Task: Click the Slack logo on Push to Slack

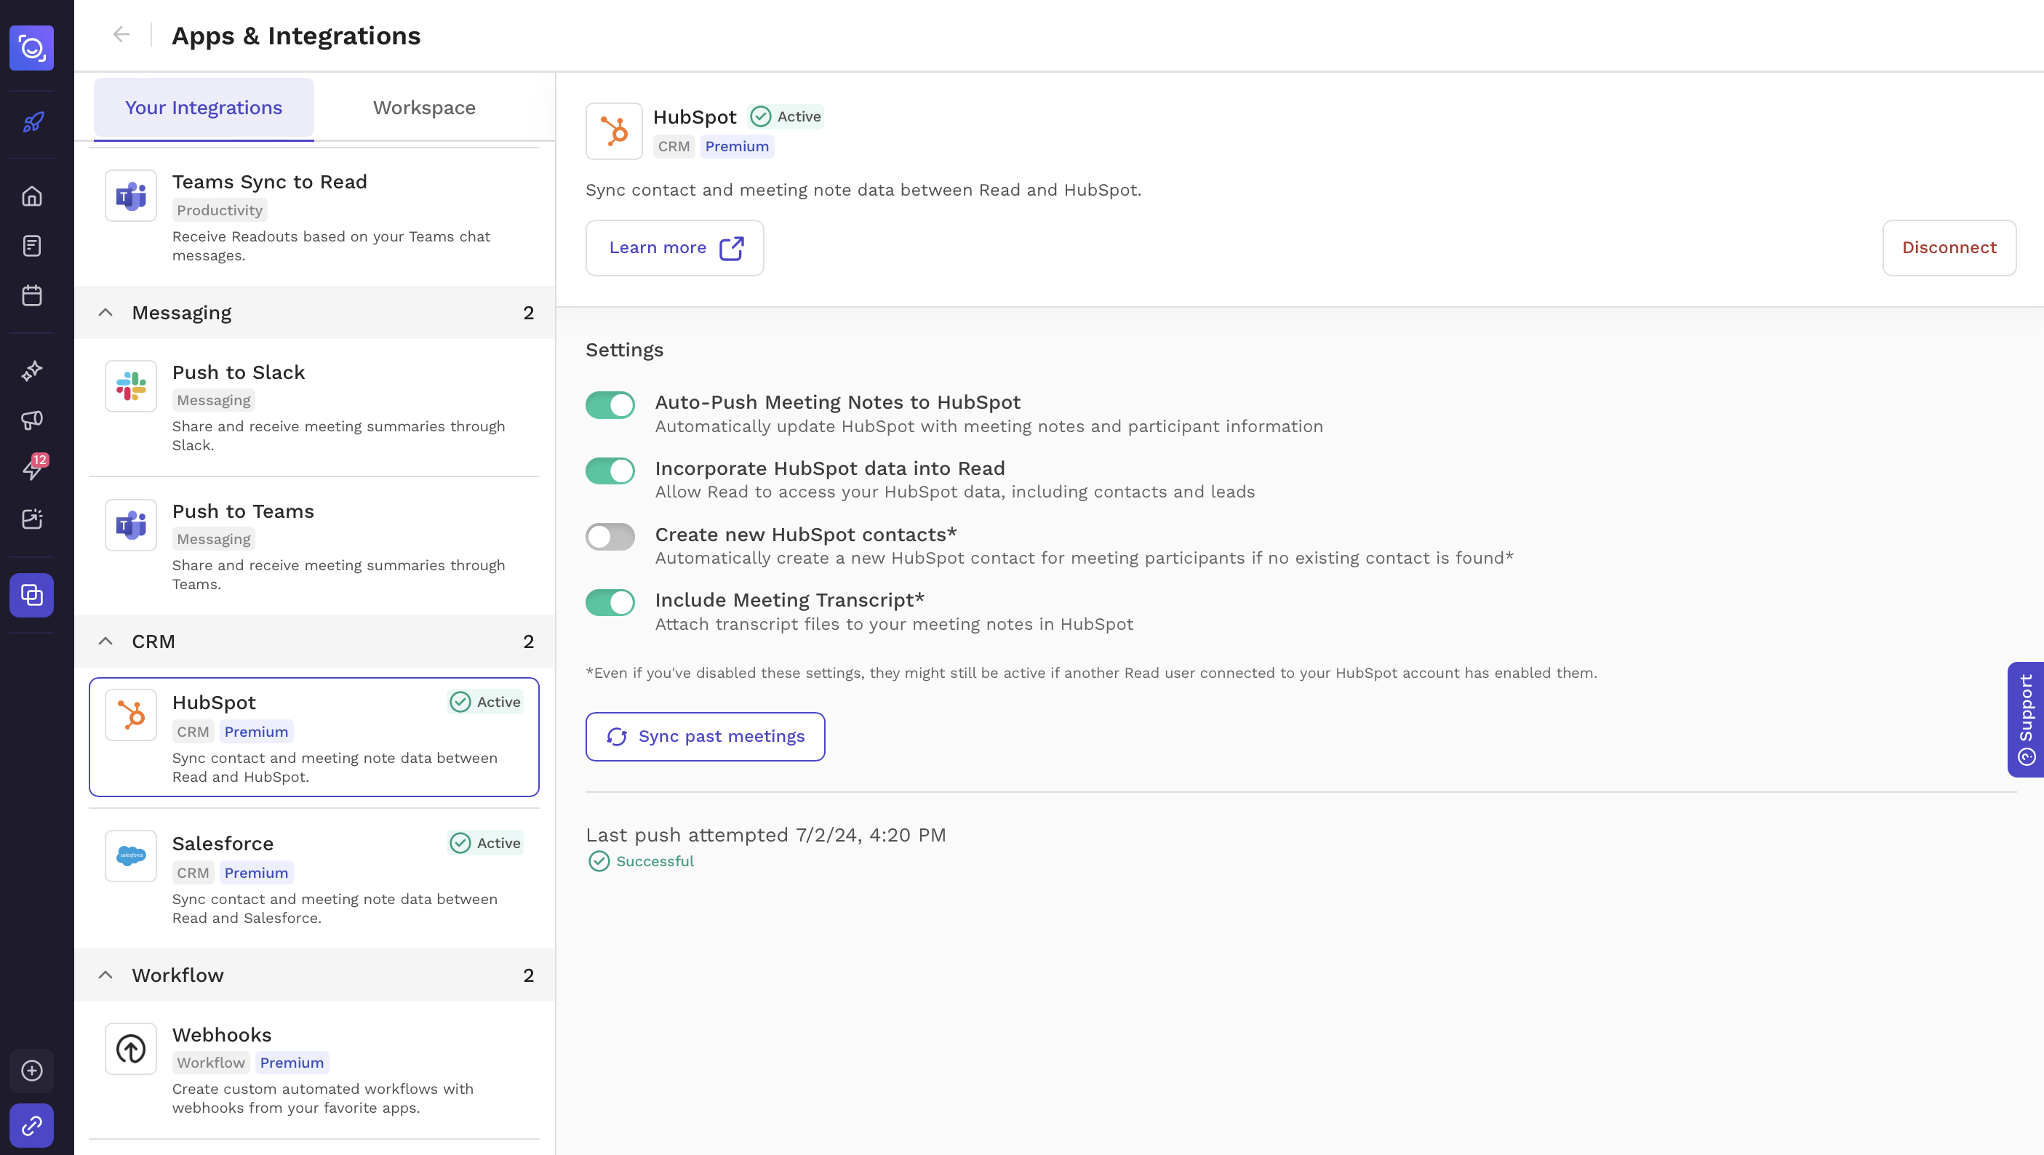Action: [x=131, y=386]
